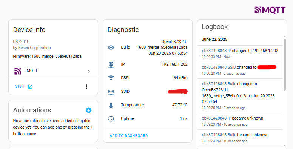Click the BK7231U model name
The width and height of the screenshot is (293, 149).
click(21, 41)
